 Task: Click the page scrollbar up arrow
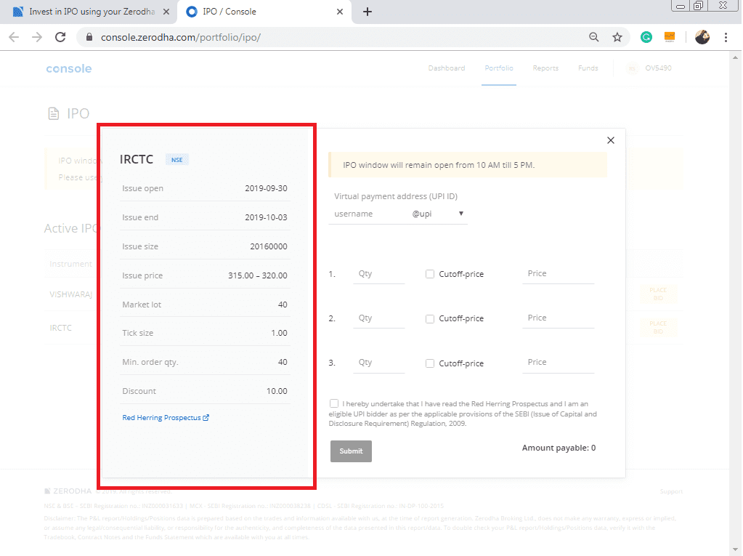point(735,57)
